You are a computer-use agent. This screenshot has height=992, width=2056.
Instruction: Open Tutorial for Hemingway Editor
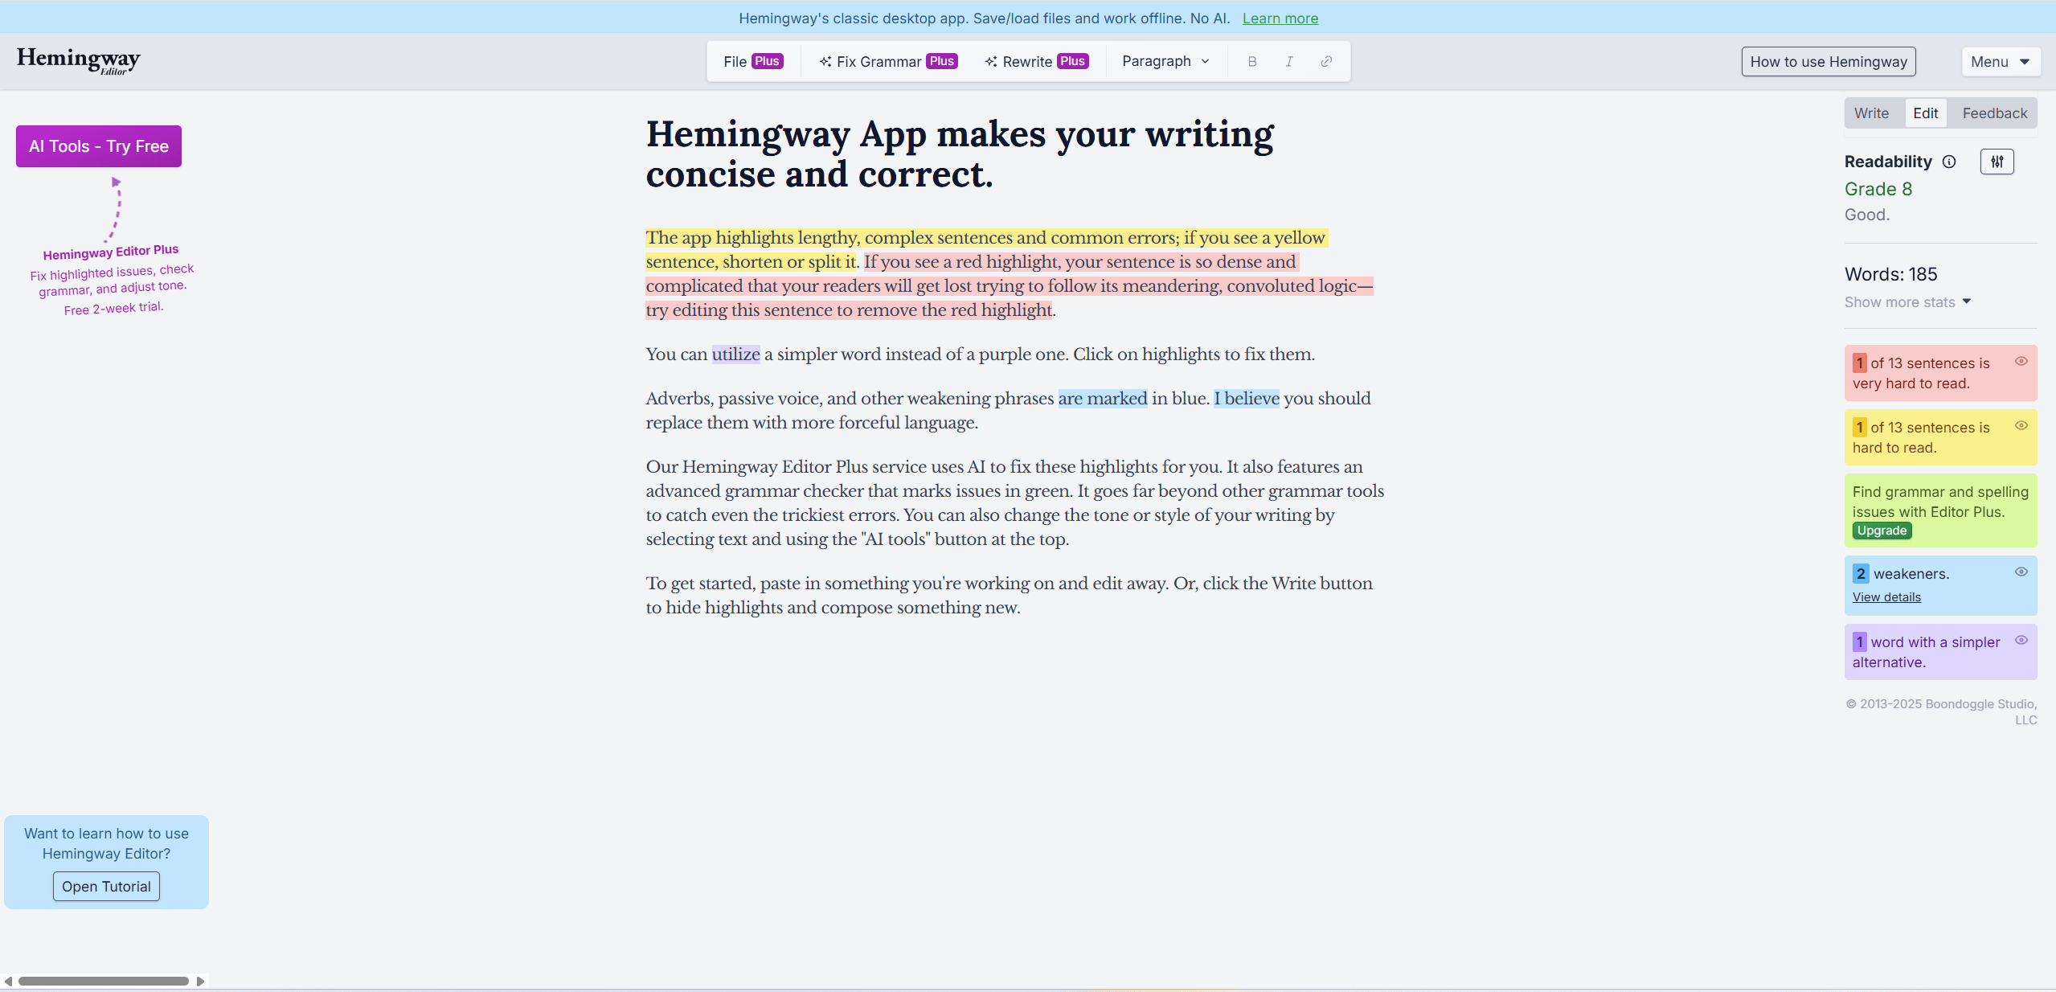pos(105,886)
